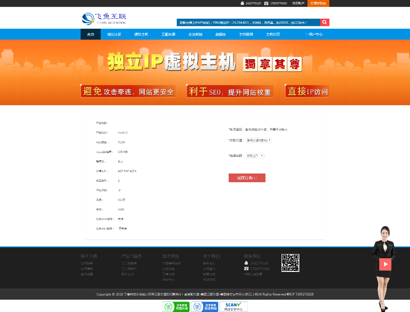Click the QQ icon in footer contact
The image size is (410, 312).
[246, 263]
